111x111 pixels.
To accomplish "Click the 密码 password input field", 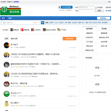I will pyautogui.click(x=87, y=10).
